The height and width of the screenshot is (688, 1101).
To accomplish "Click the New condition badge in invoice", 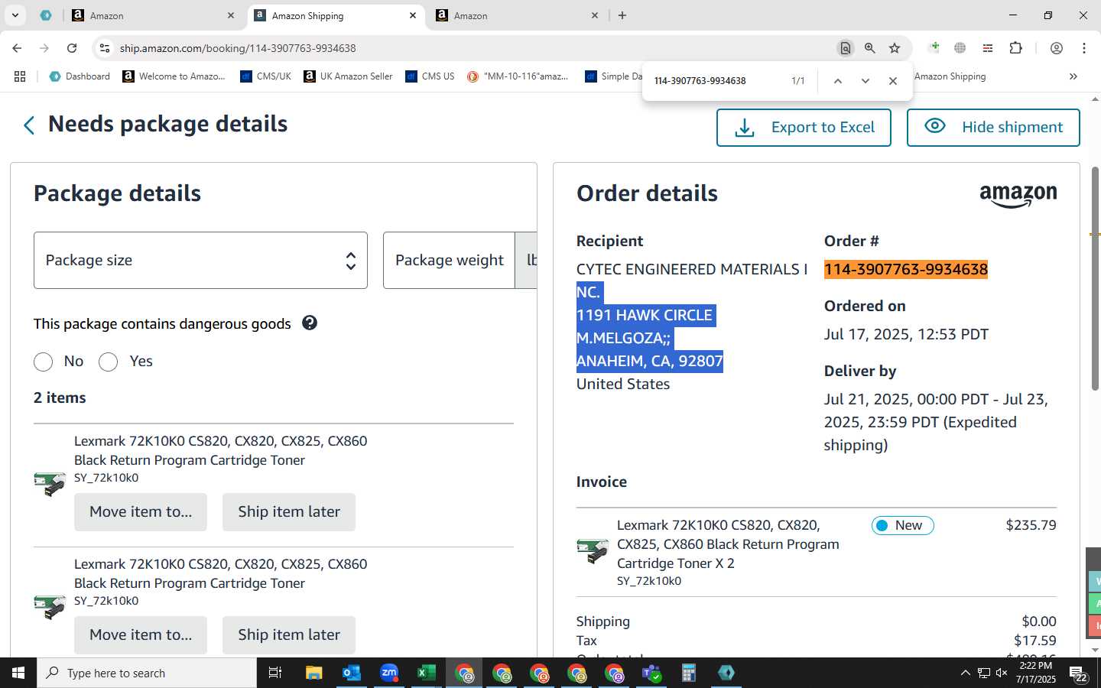I will click(902, 525).
